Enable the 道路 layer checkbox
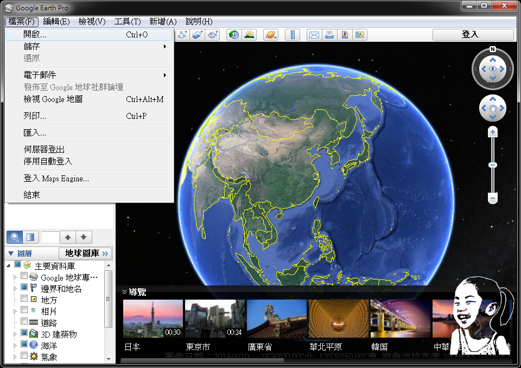Screen dimensions: 521x368 [x=24, y=321]
